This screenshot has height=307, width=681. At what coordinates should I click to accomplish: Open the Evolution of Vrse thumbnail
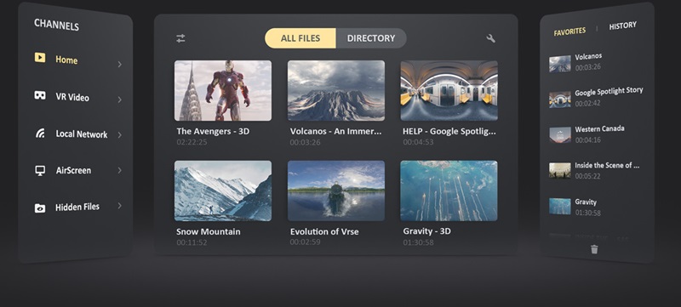click(x=336, y=190)
